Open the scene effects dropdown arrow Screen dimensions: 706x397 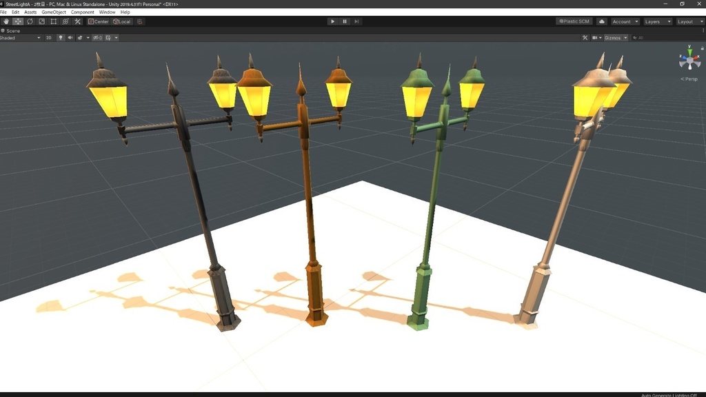tap(88, 38)
